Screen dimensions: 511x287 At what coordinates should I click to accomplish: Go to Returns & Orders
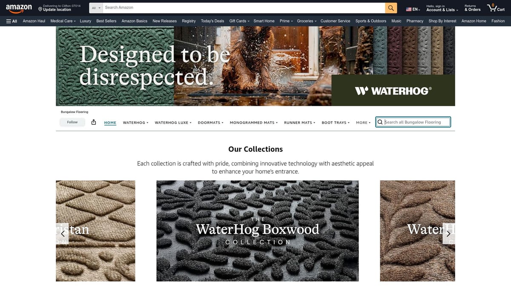tap(472, 8)
